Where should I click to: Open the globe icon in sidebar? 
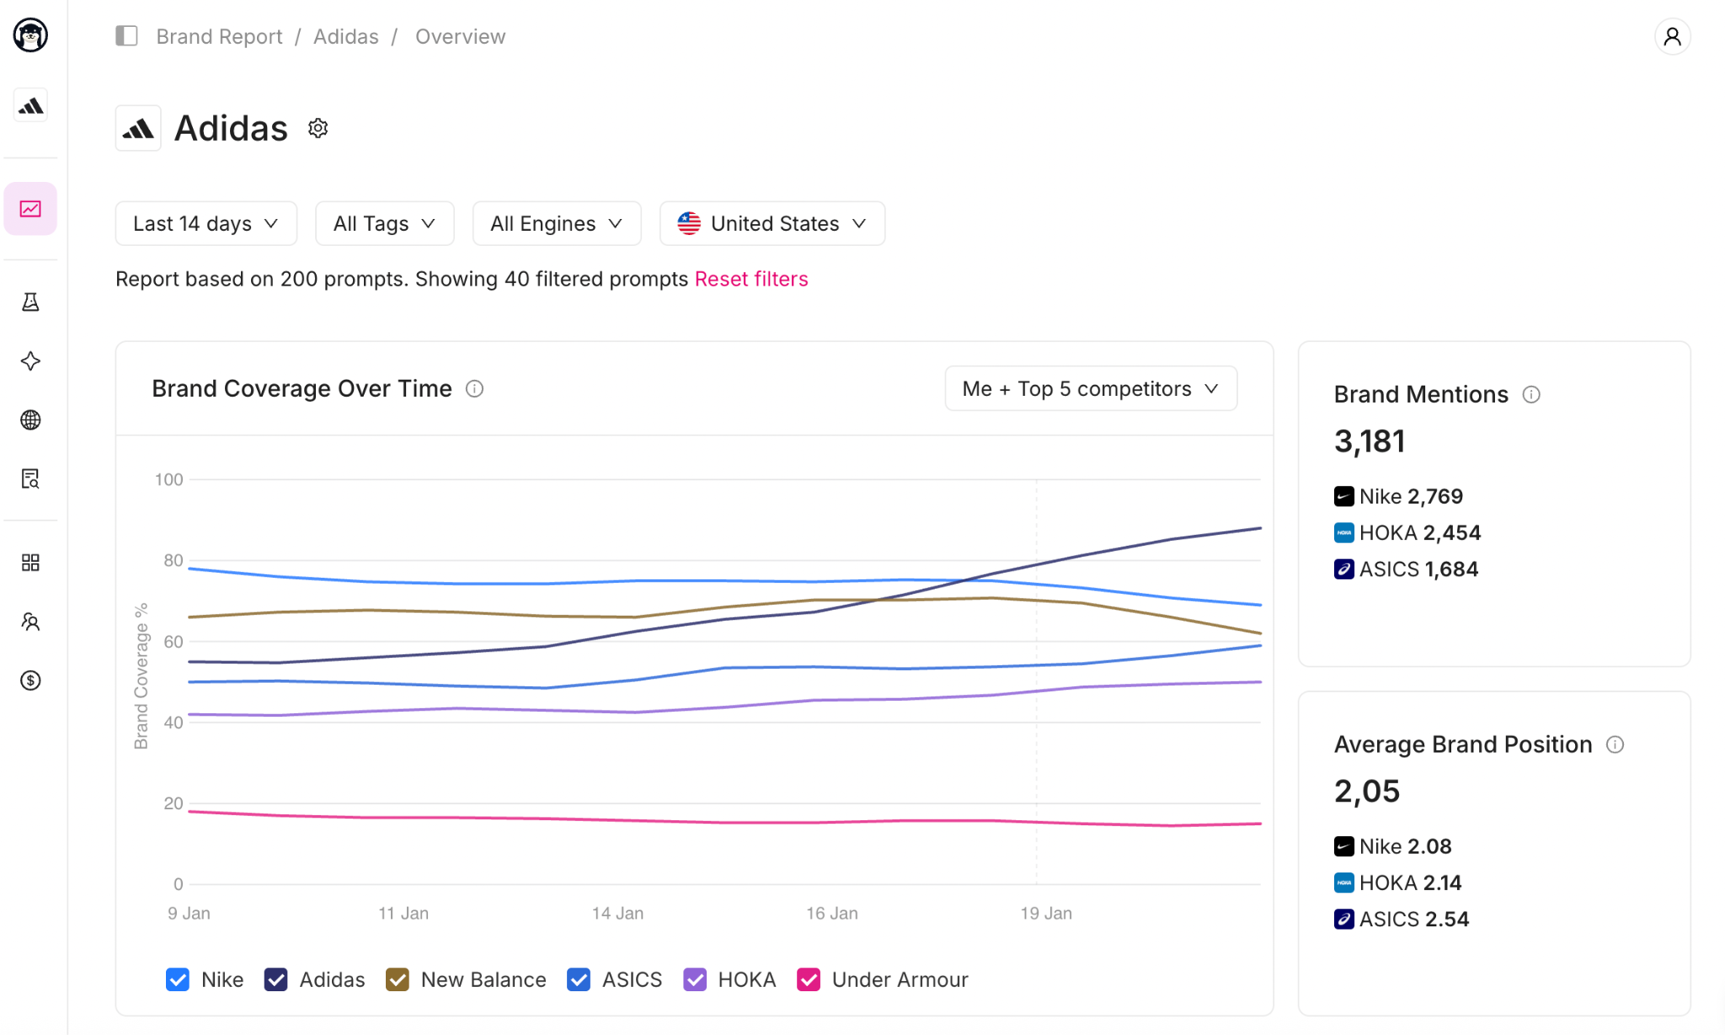(30, 419)
